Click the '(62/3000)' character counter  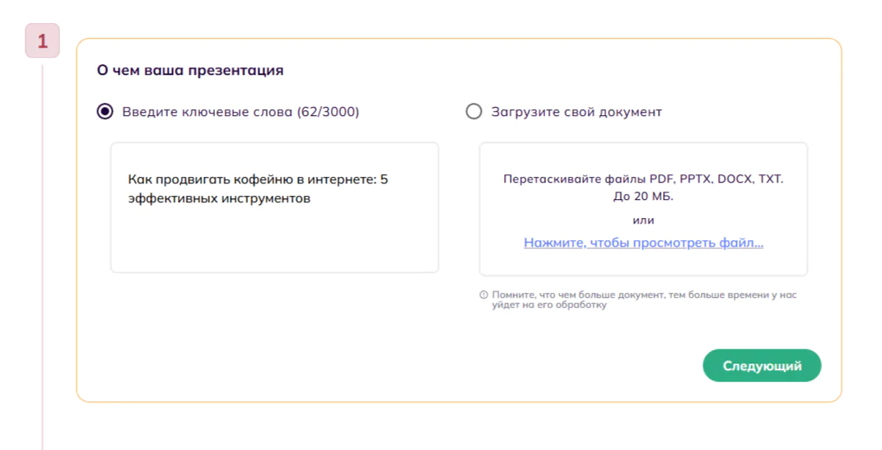(x=328, y=112)
